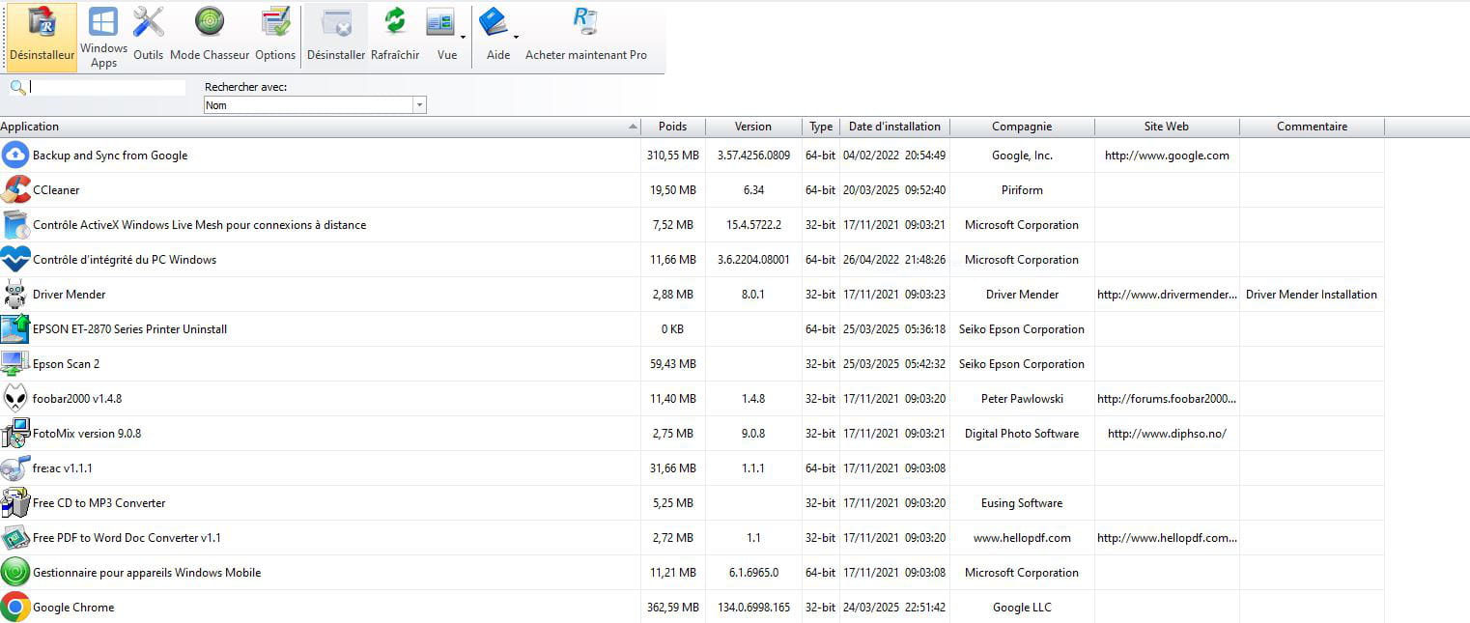1470x623 pixels.
Task: Click the 'Driver Mender' application name
Action: [70, 295]
